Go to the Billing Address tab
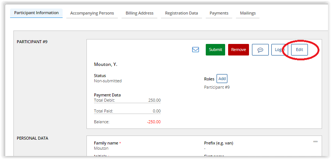 pyautogui.click(x=139, y=13)
